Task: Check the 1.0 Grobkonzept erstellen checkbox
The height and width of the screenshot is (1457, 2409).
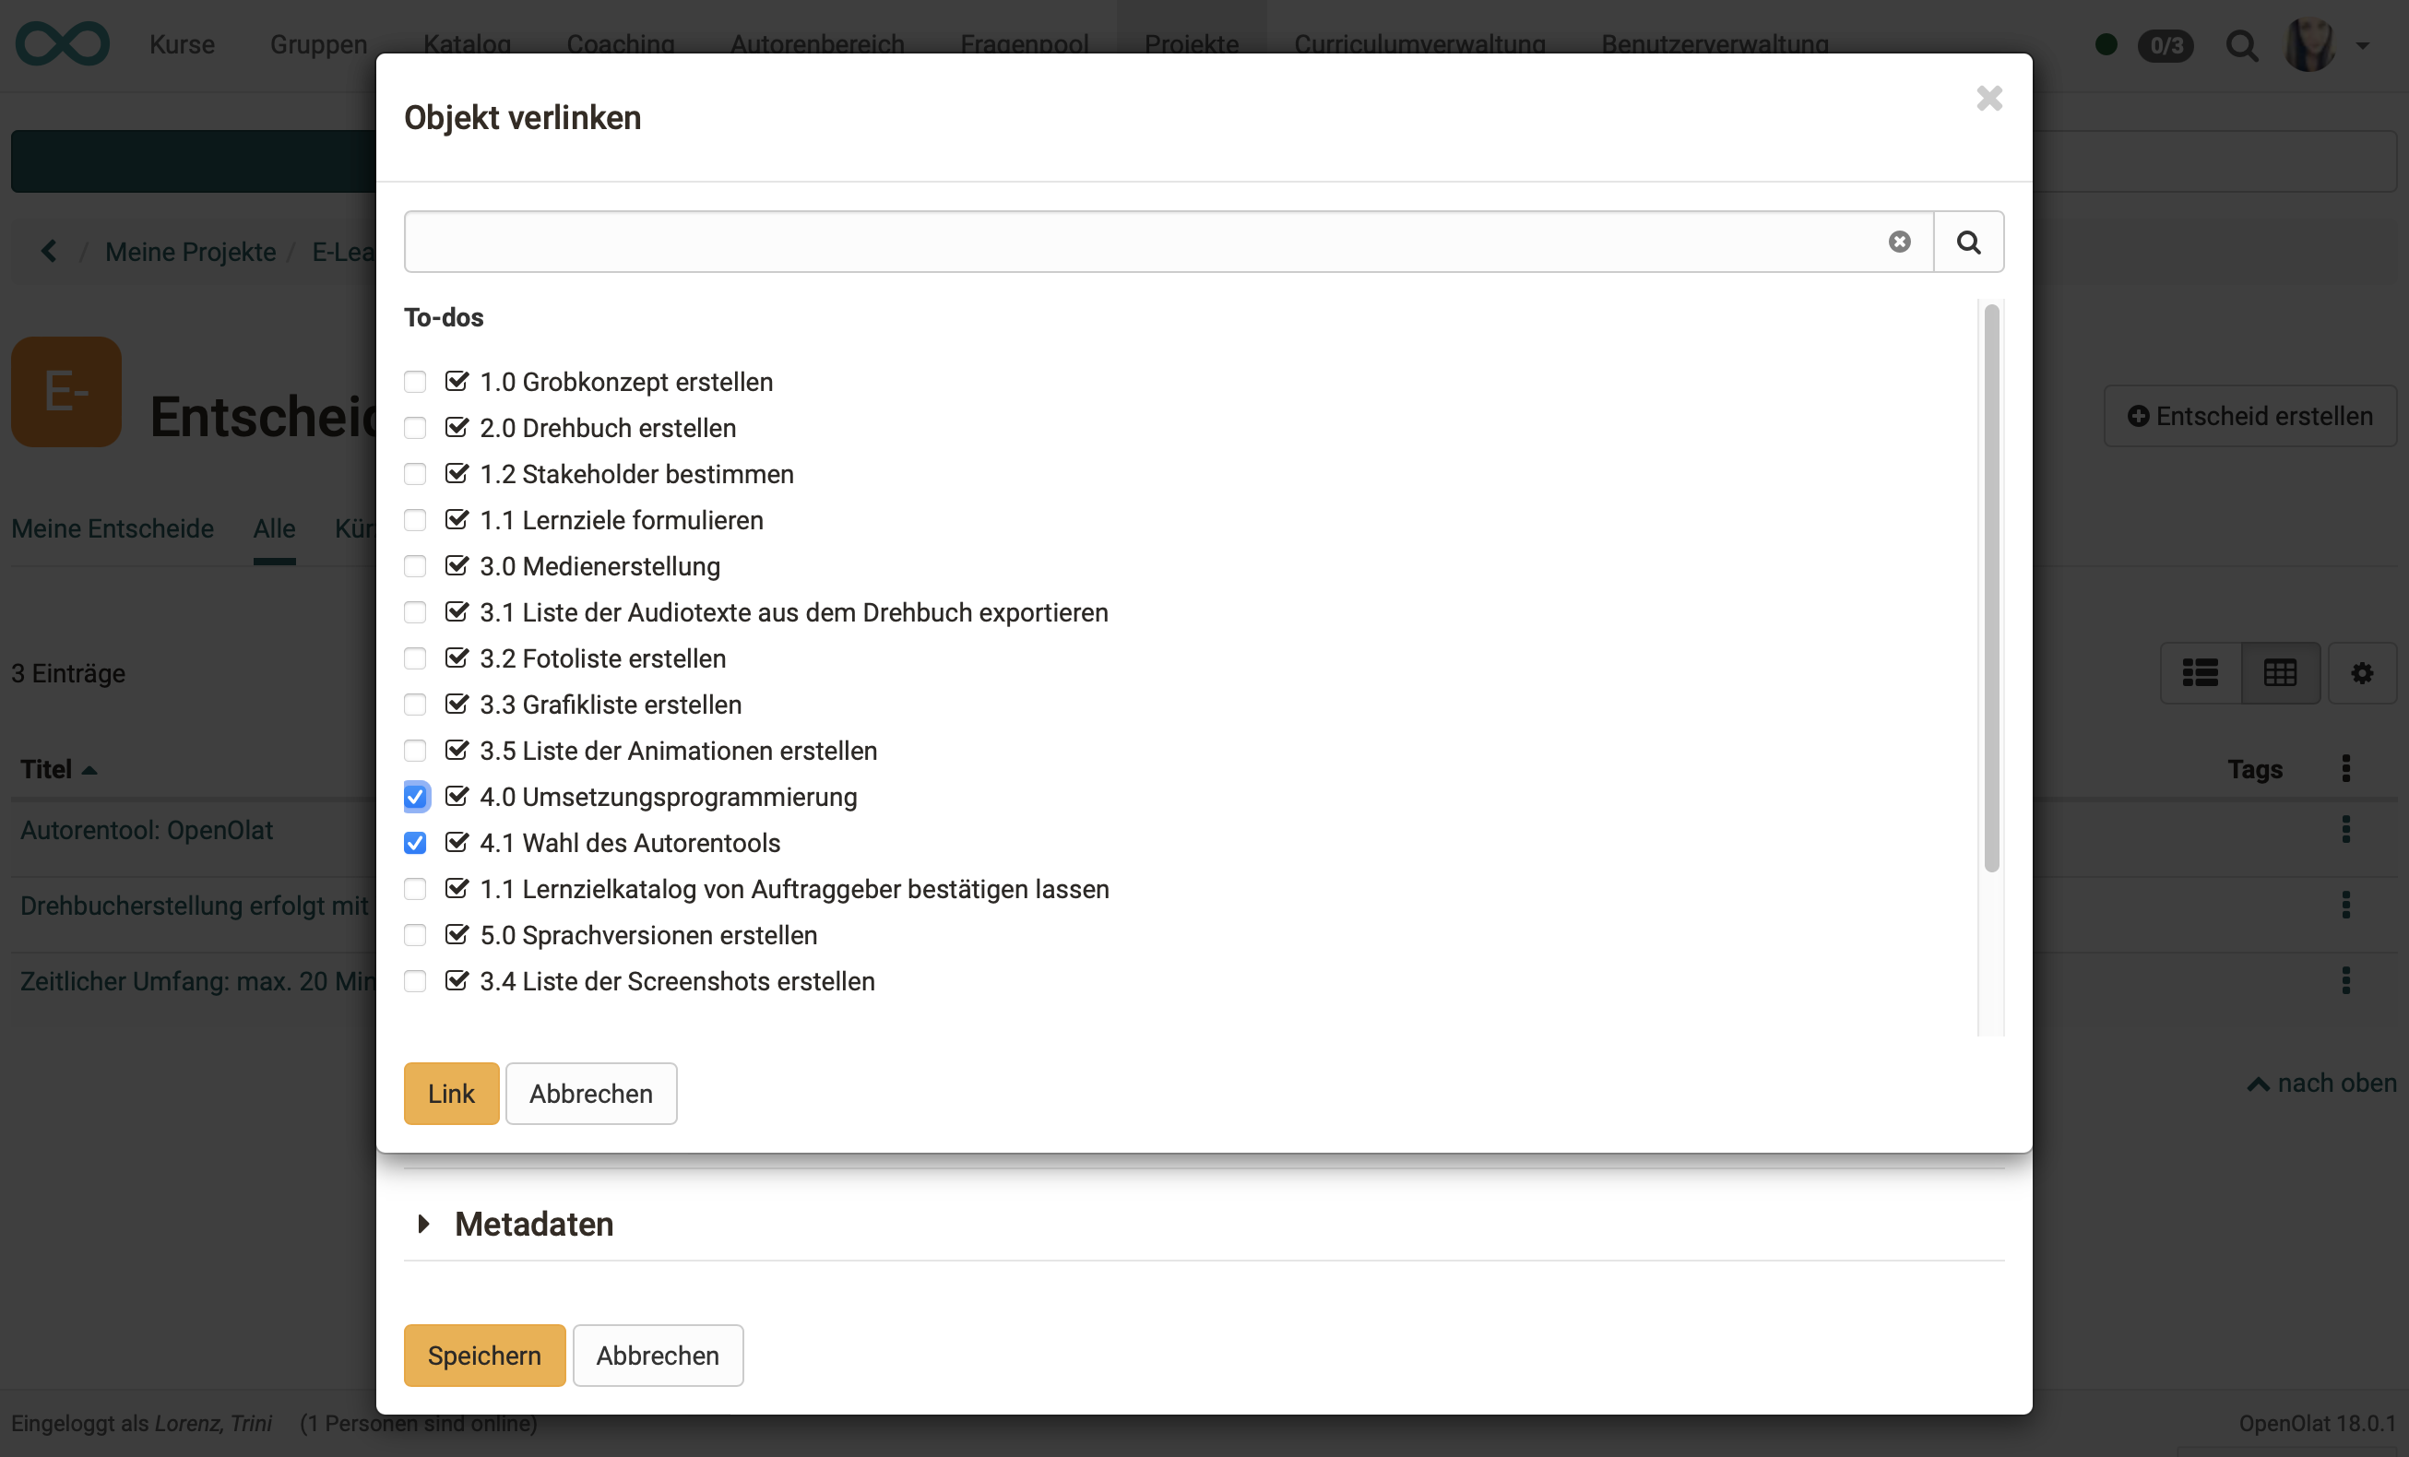Action: [416, 382]
